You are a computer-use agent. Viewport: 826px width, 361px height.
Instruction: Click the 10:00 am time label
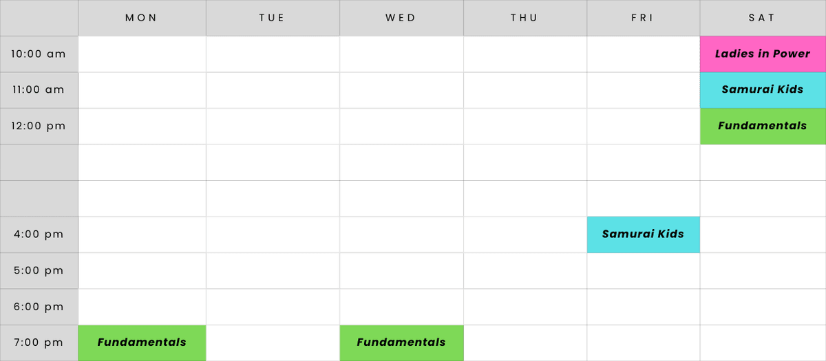coord(39,54)
